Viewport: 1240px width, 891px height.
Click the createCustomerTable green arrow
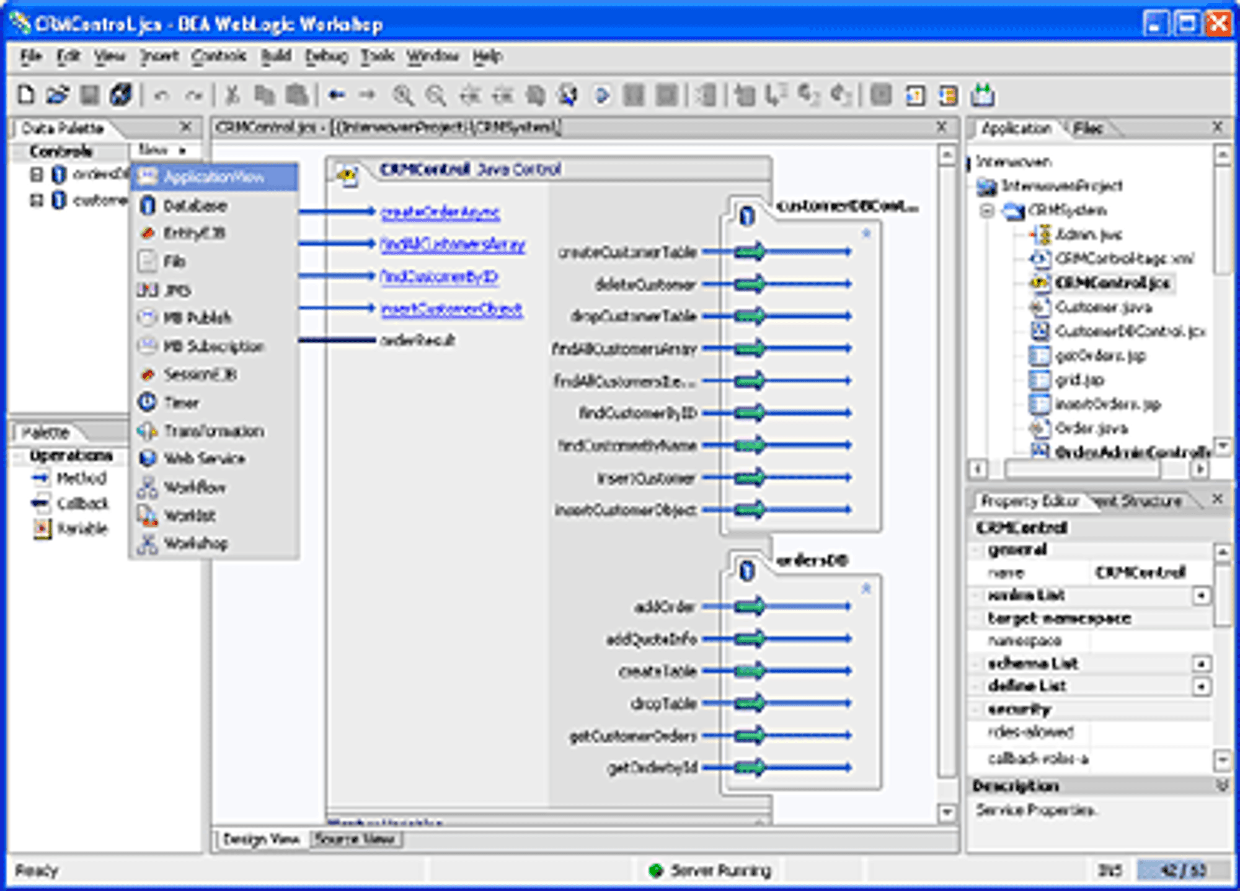point(750,252)
